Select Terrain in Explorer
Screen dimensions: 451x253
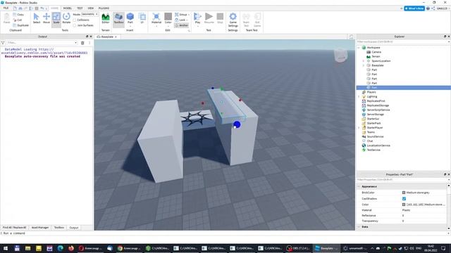coord(376,56)
